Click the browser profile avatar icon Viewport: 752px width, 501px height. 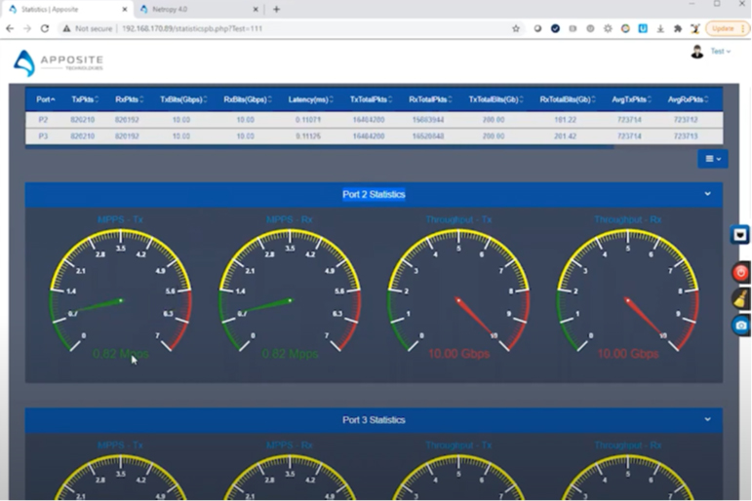click(x=694, y=29)
